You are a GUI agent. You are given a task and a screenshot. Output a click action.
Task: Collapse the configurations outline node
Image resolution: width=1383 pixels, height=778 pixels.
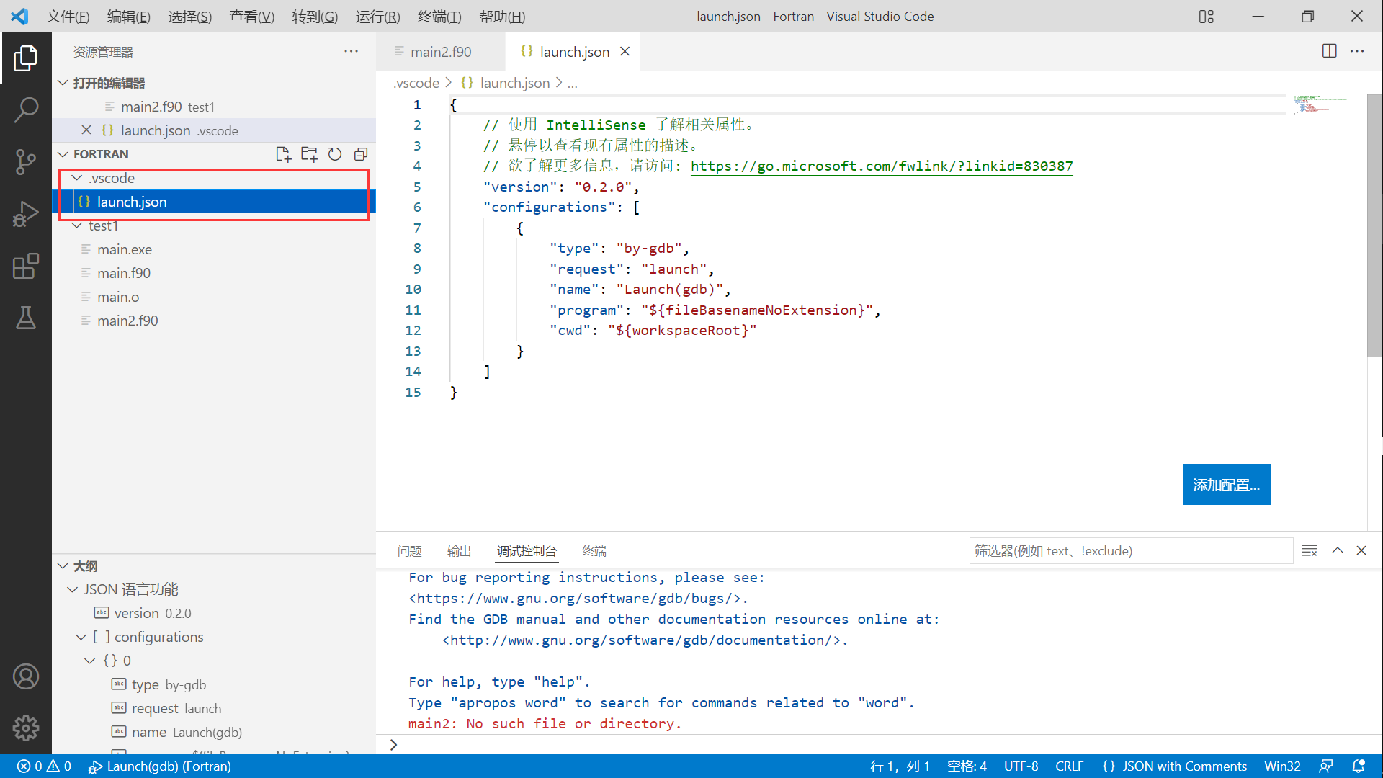[81, 637]
